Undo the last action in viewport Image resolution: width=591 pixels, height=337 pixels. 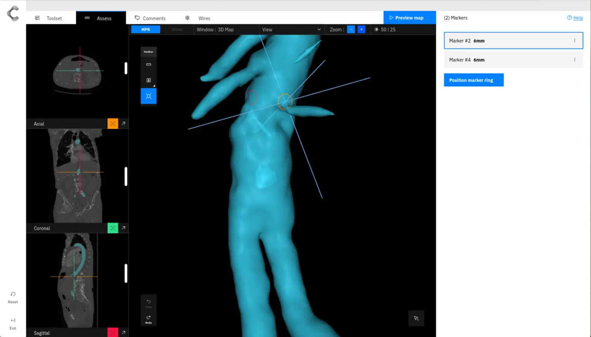(x=149, y=302)
